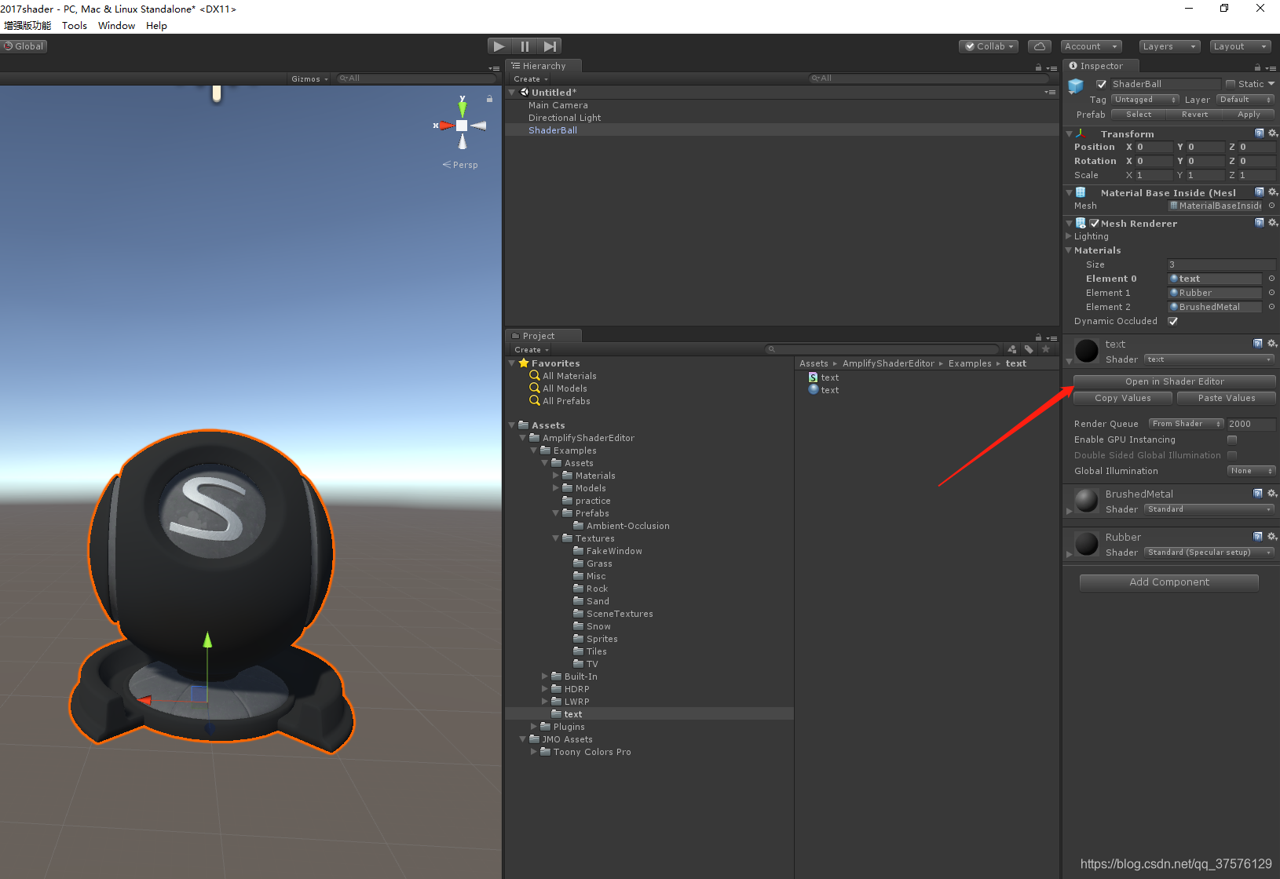Screen dimensions: 1280x879
Task: Toggle Mesh Renderer enabled checkbox
Action: pos(1095,223)
